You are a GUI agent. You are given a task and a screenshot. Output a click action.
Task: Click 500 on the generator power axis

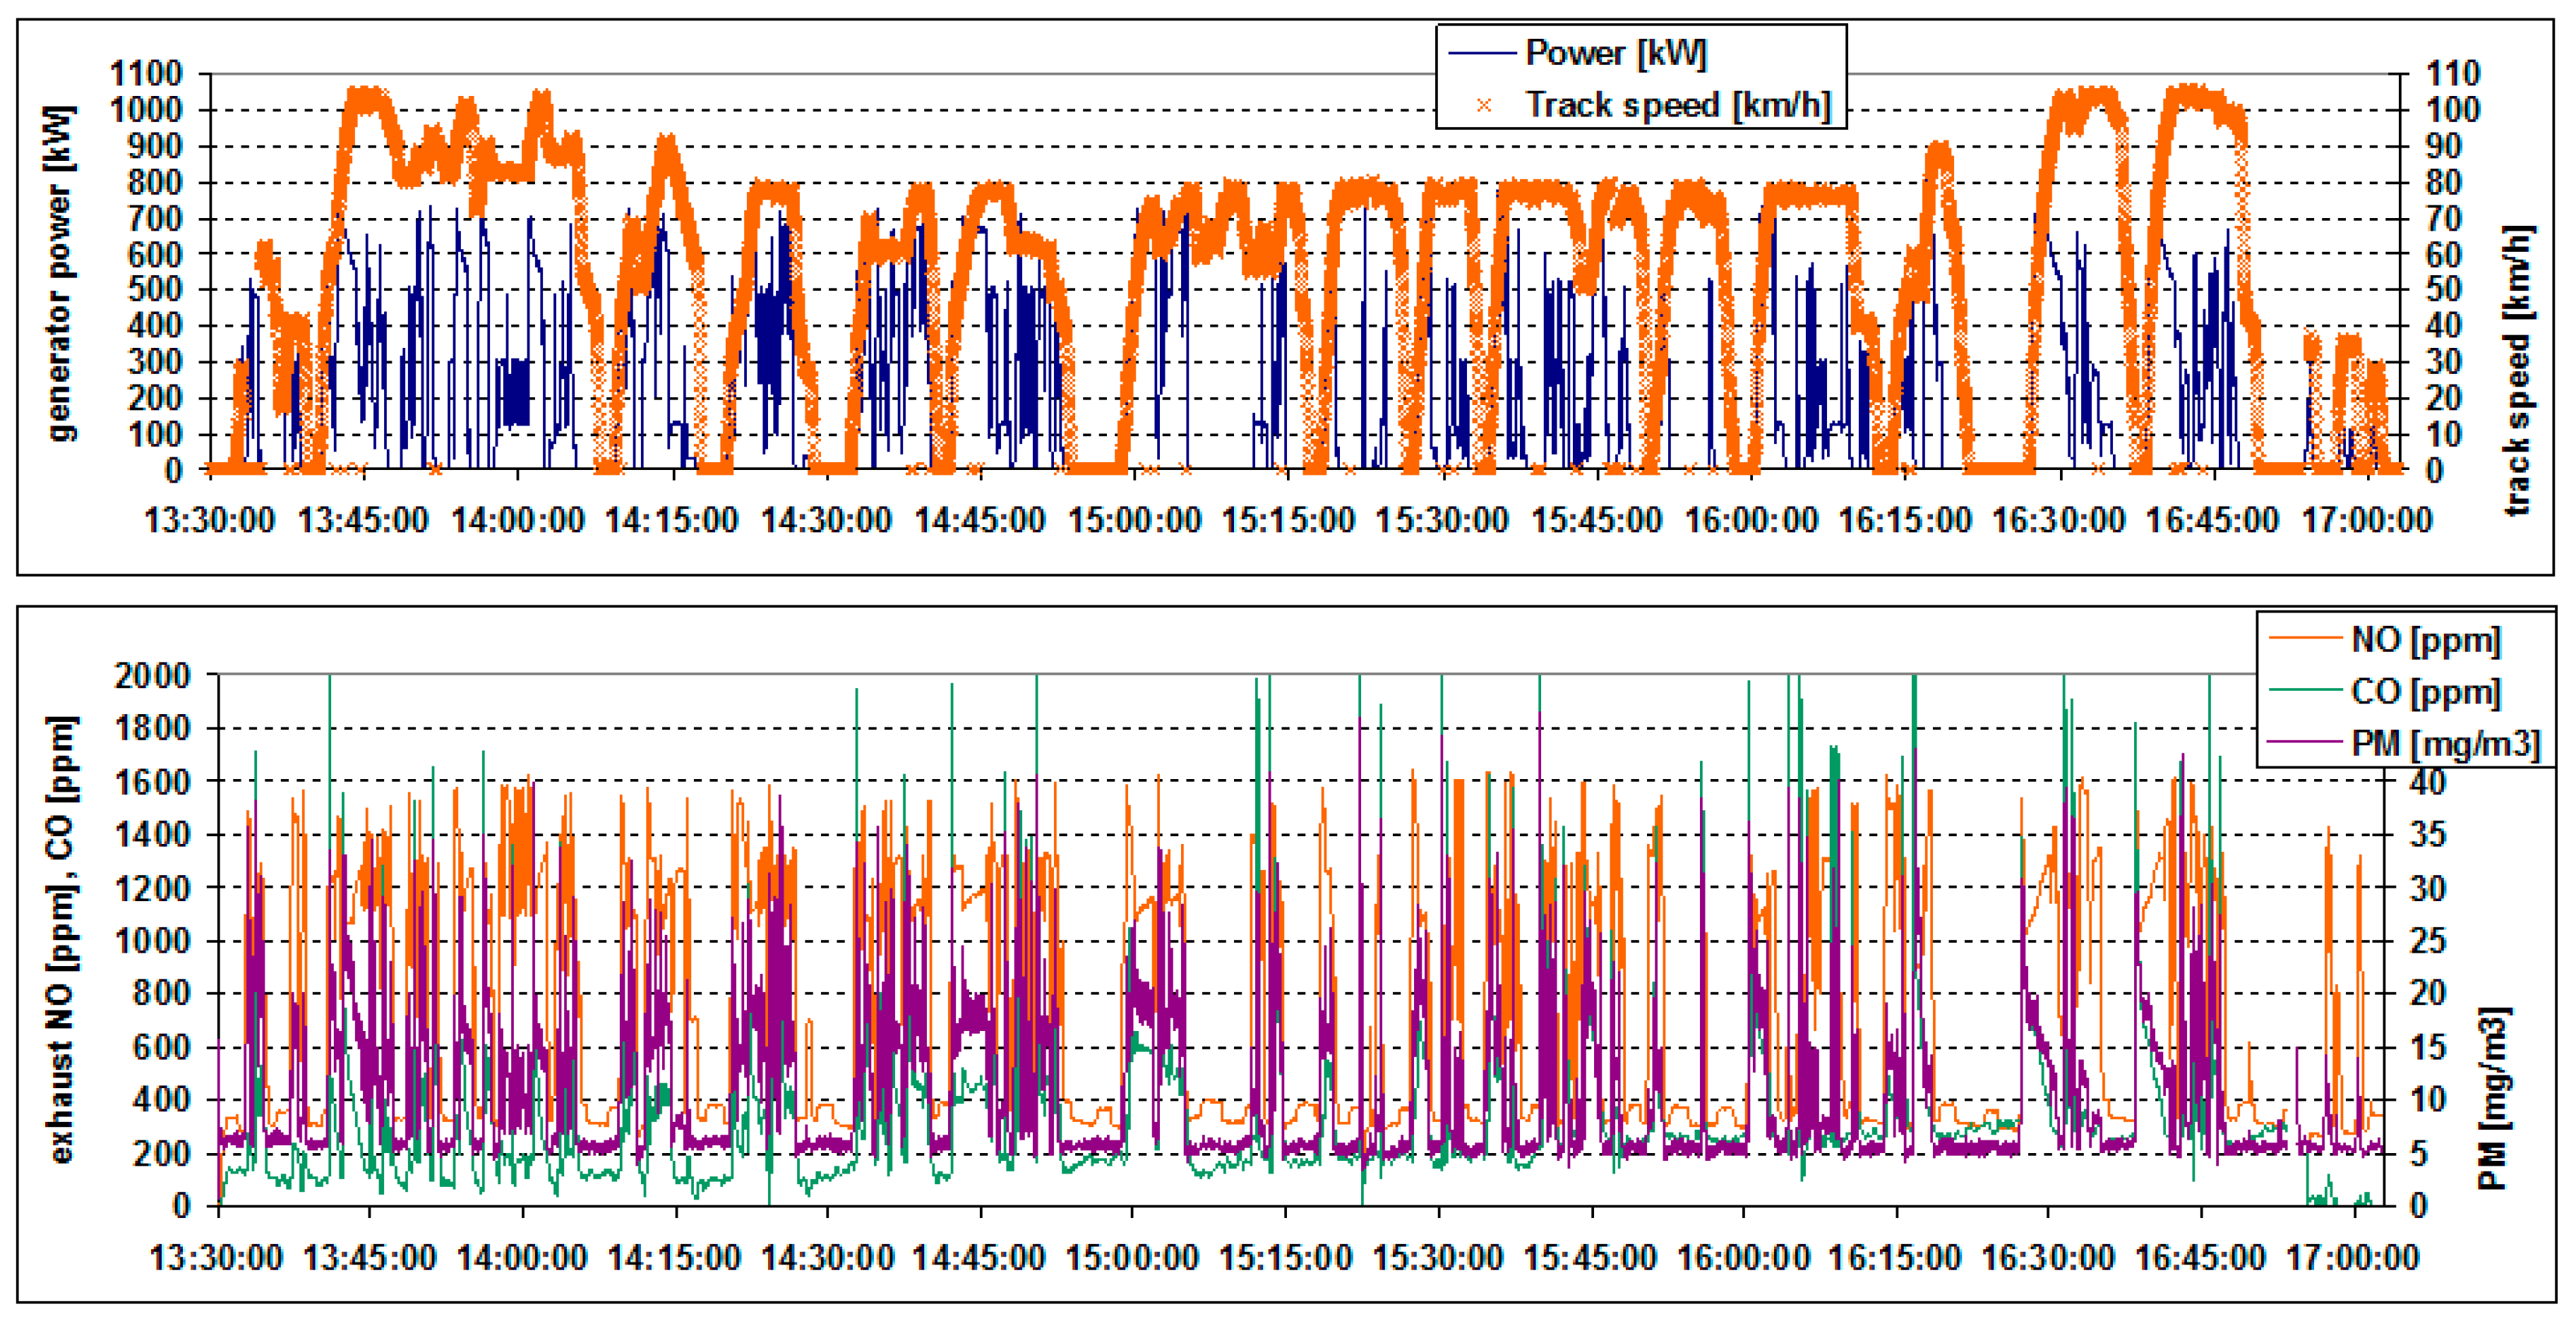click(x=156, y=290)
